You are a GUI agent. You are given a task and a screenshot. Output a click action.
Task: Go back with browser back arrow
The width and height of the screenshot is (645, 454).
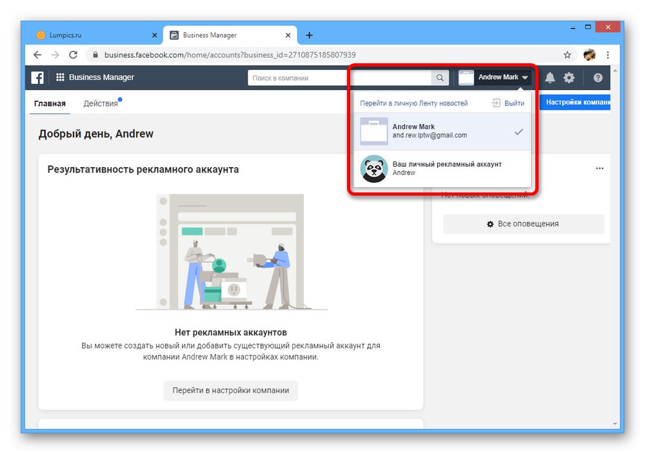37,55
